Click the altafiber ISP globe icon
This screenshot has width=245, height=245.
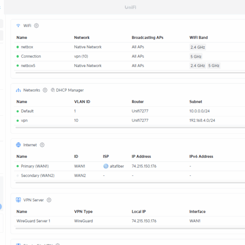click(x=106, y=166)
